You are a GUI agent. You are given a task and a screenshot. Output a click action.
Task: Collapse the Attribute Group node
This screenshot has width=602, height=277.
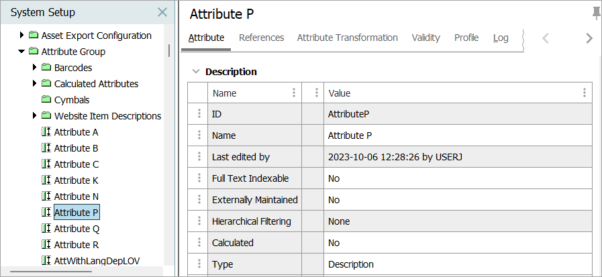tap(22, 52)
